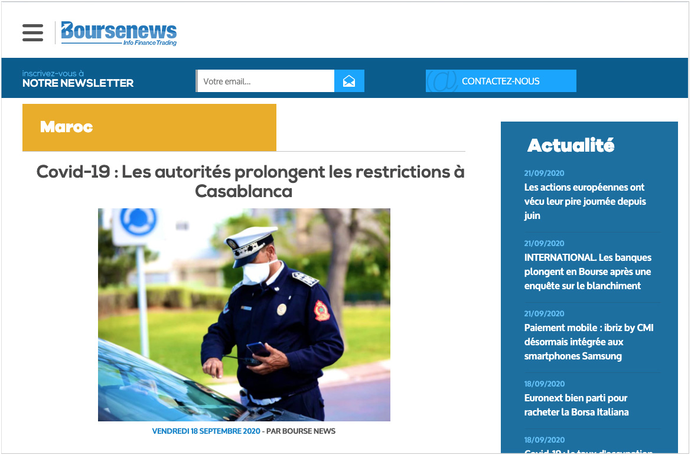Open the hamburger navigation menu
The height and width of the screenshot is (455, 691).
33,33
